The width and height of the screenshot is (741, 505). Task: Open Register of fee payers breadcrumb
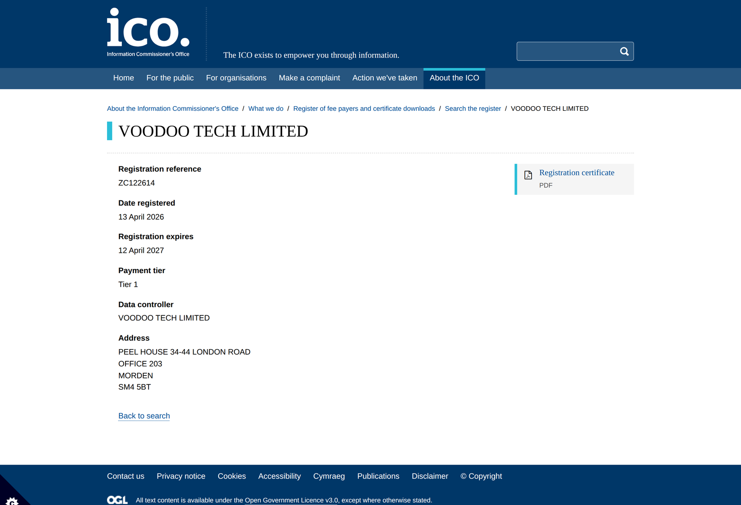364,109
